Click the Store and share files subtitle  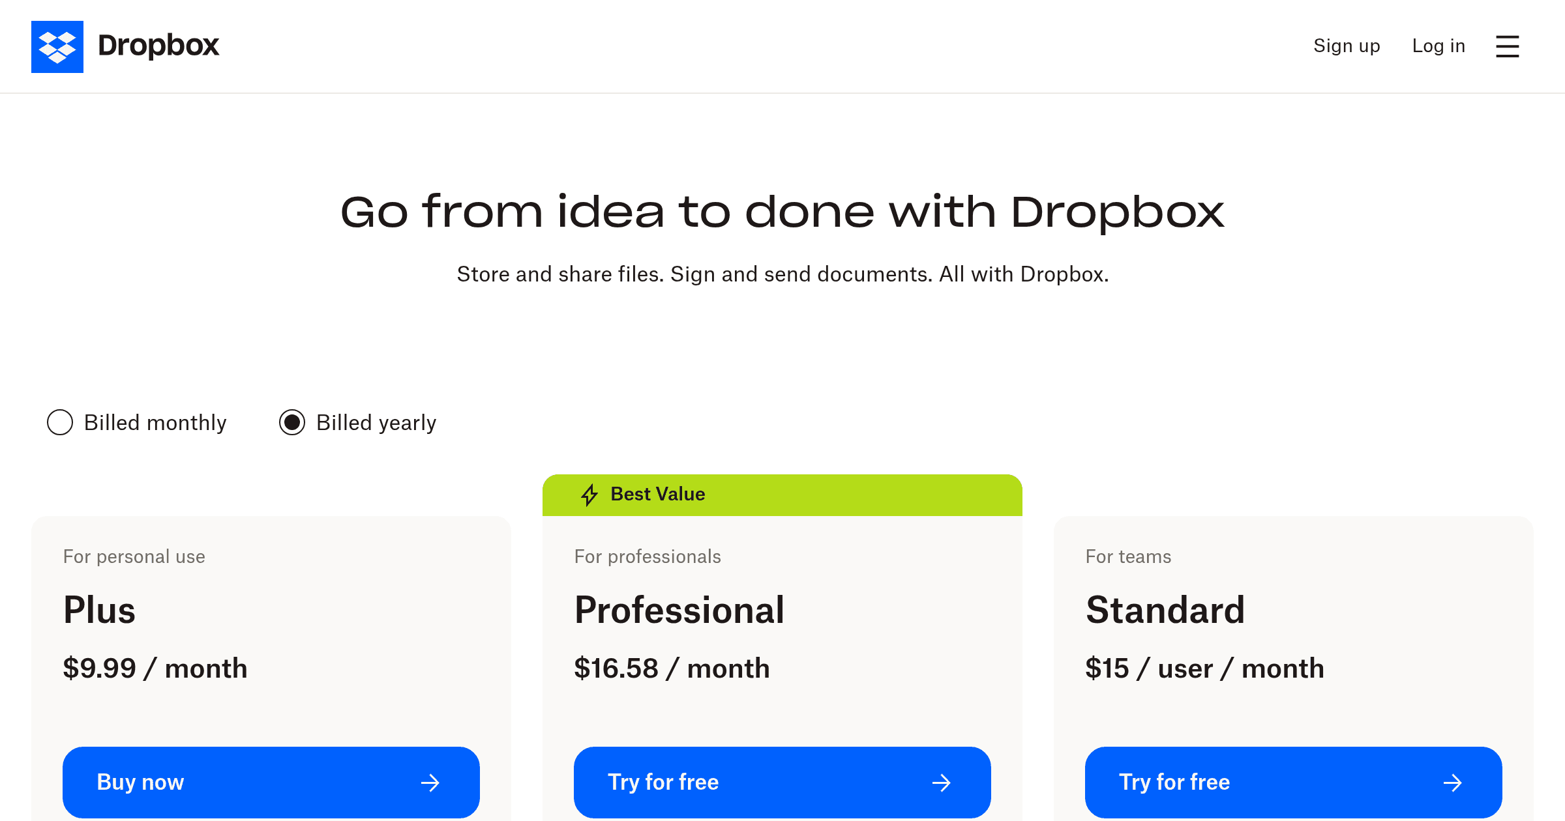point(782,274)
